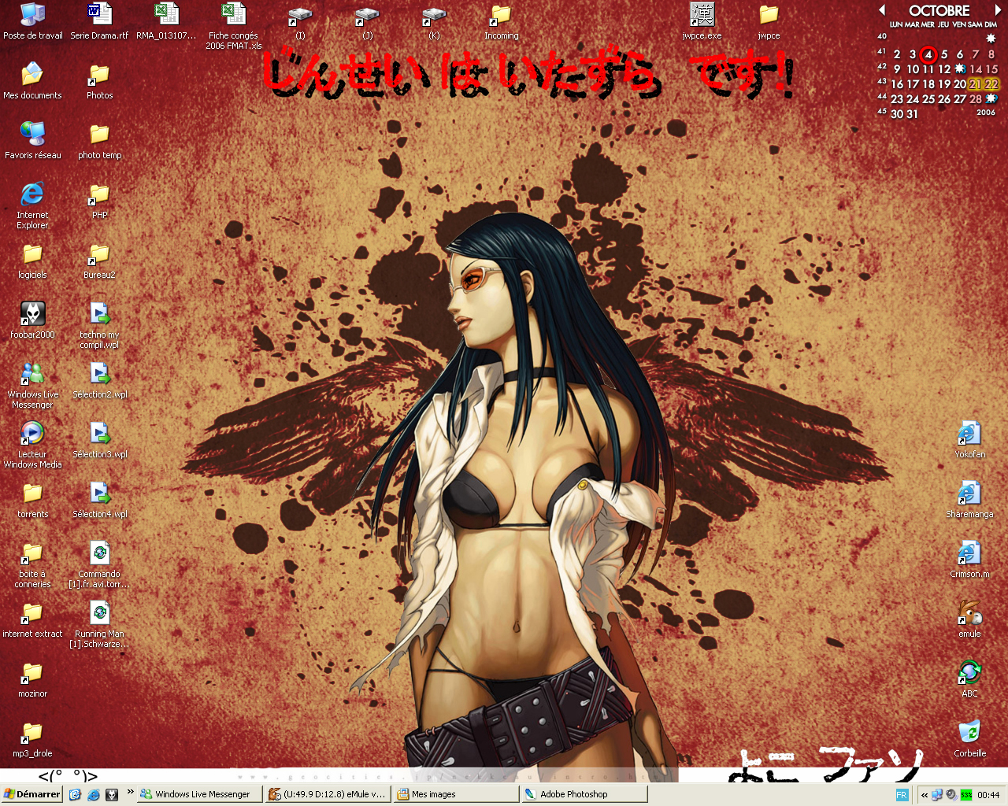Click the OCTOBRE month title
Viewport: 1008px width, 806px height.
939,10
